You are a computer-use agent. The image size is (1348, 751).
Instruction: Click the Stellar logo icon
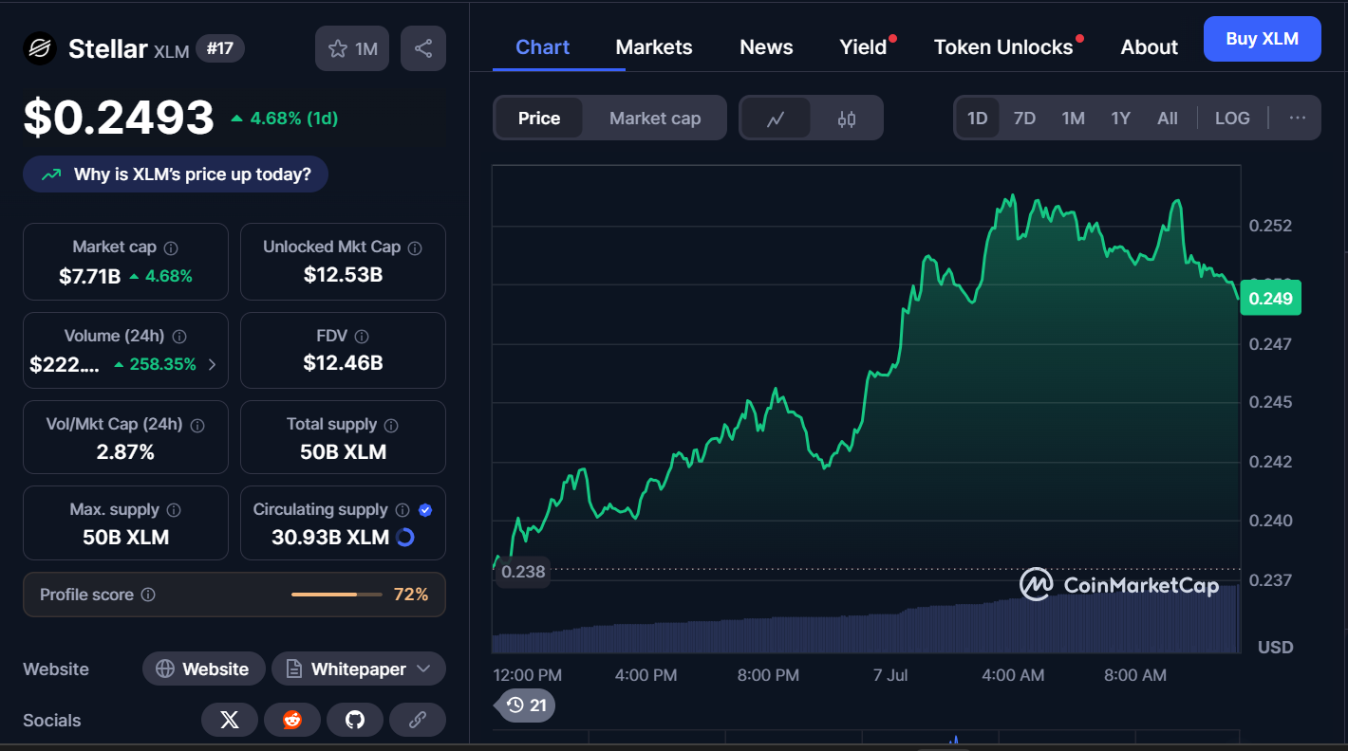point(40,48)
